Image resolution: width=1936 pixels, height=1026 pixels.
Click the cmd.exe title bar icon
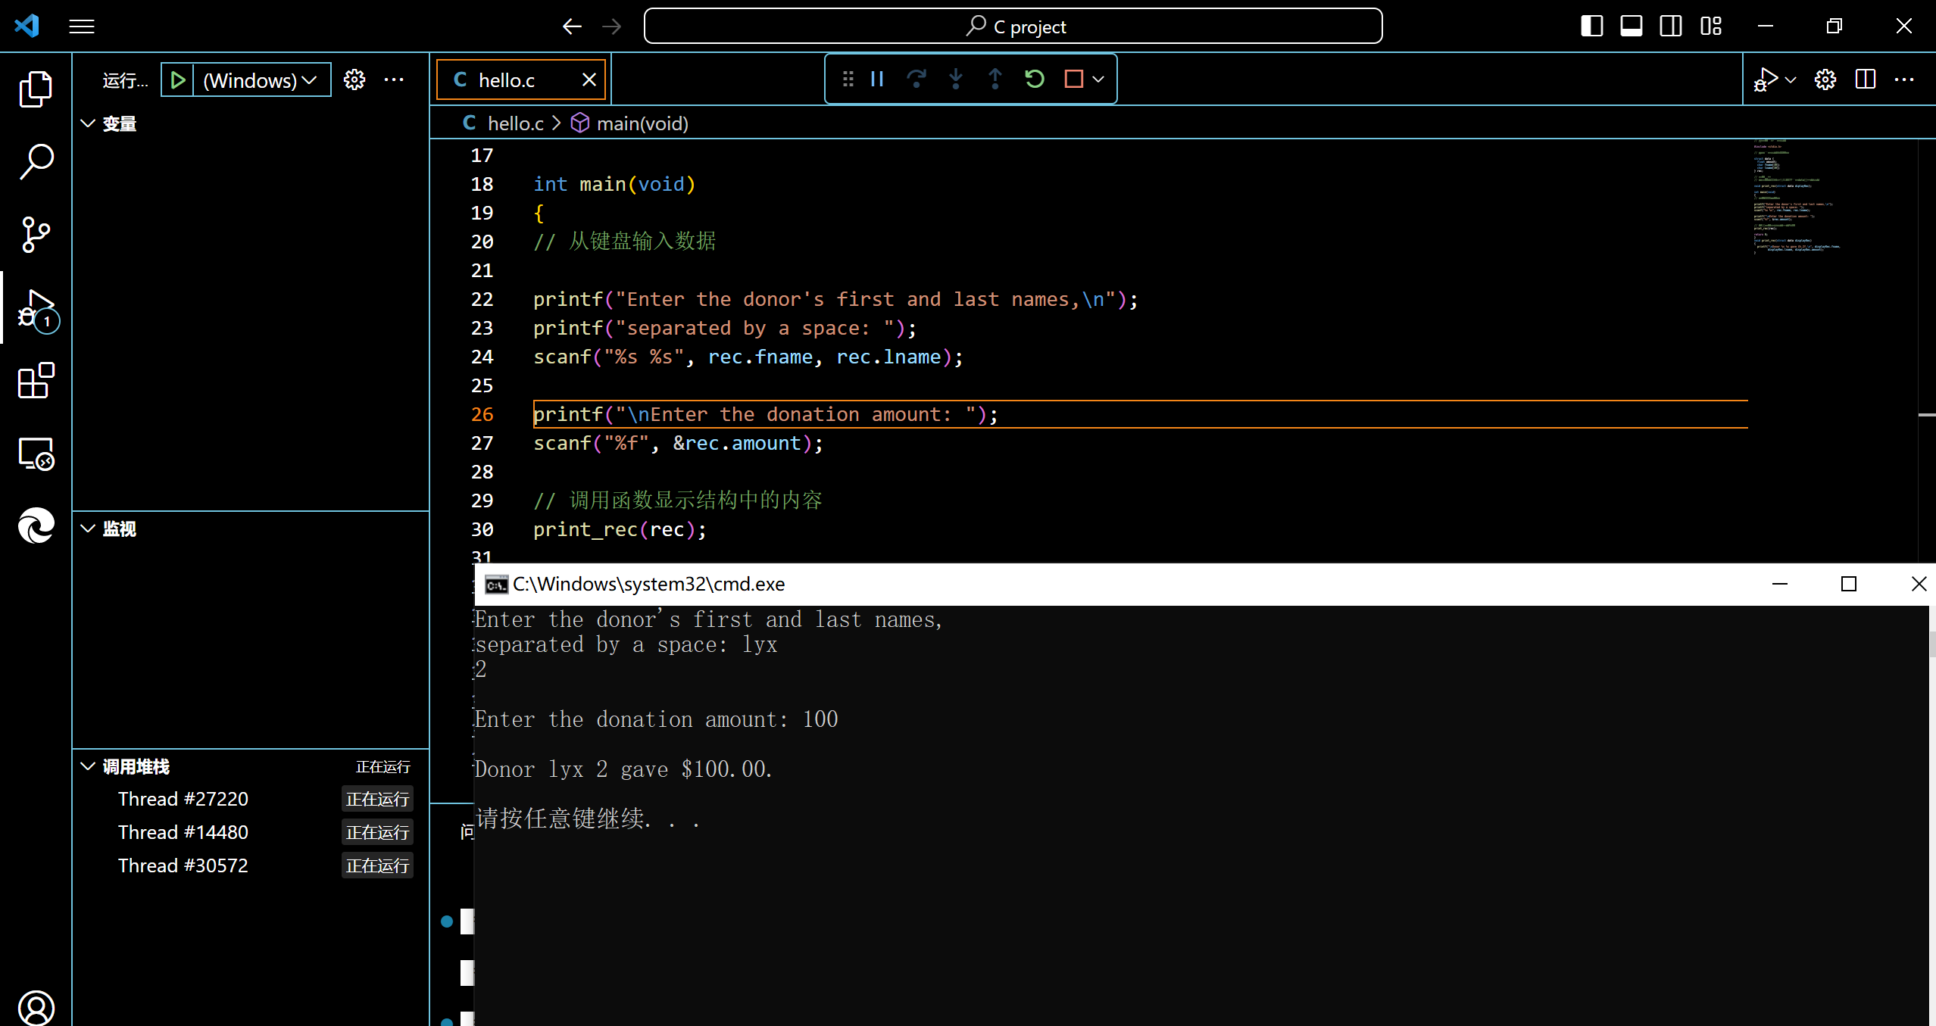click(497, 585)
